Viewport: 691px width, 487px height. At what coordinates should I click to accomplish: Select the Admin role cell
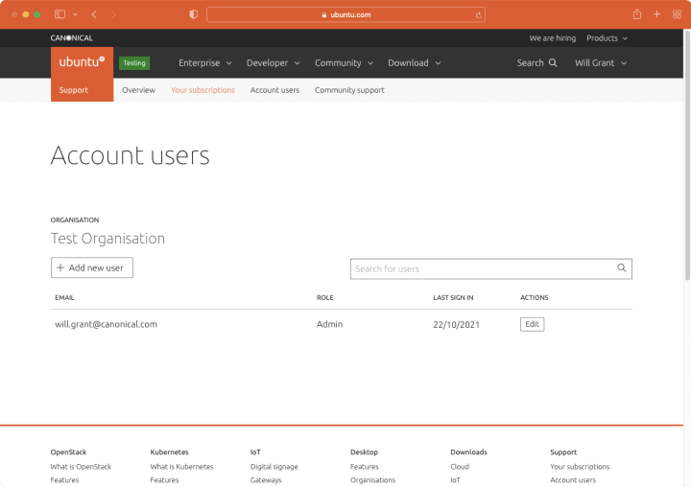click(329, 324)
